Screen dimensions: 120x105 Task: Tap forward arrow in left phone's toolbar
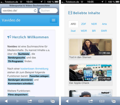coord(18,101)
